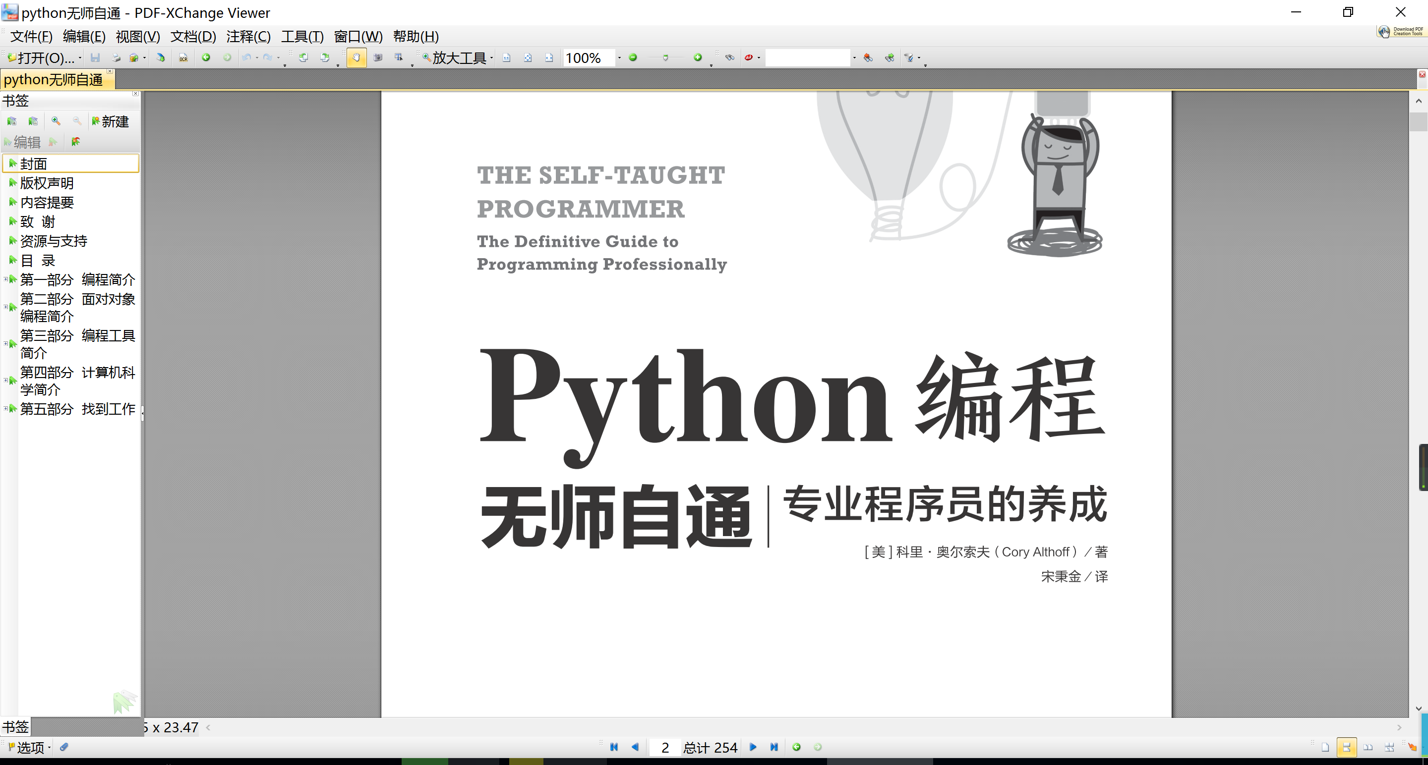Expand the 第四部分 计算机科学简介 bookmark
The width and height of the screenshot is (1428, 765).
point(5,380)
